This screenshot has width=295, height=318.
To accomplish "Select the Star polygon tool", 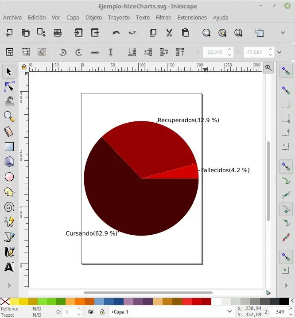I will (9, 192).
